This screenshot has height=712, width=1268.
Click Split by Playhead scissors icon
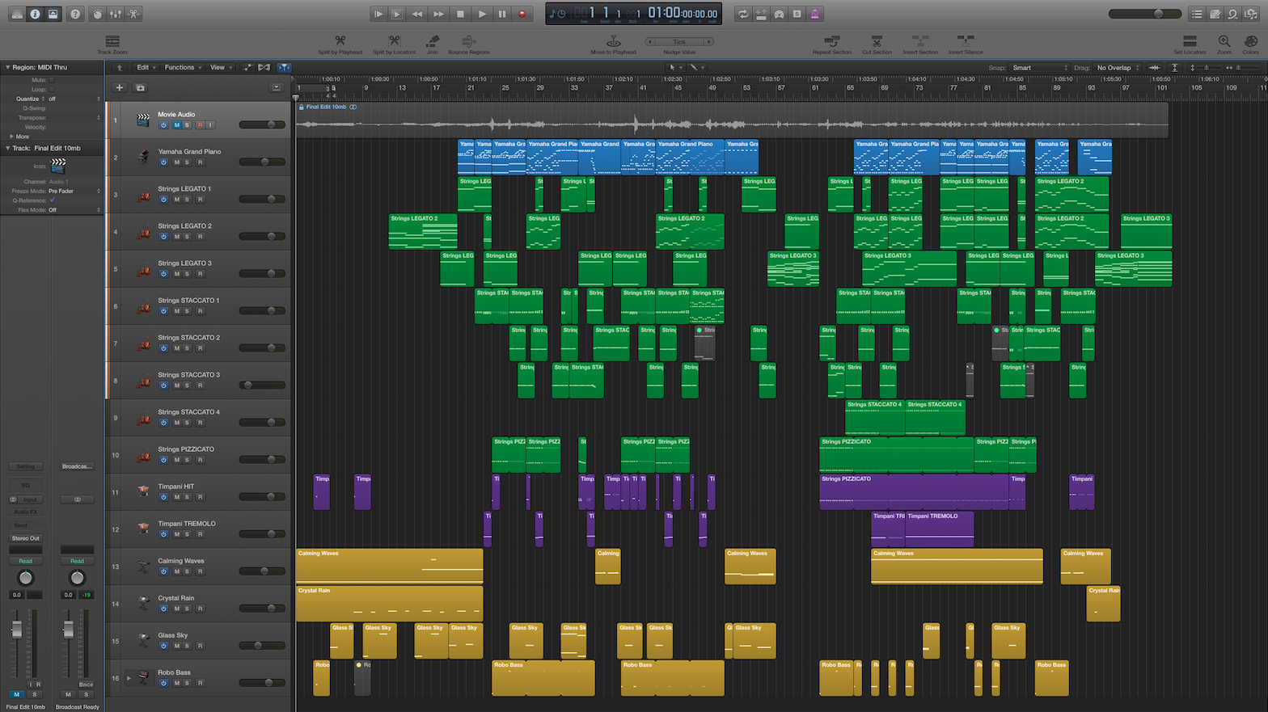click(340, 40)
